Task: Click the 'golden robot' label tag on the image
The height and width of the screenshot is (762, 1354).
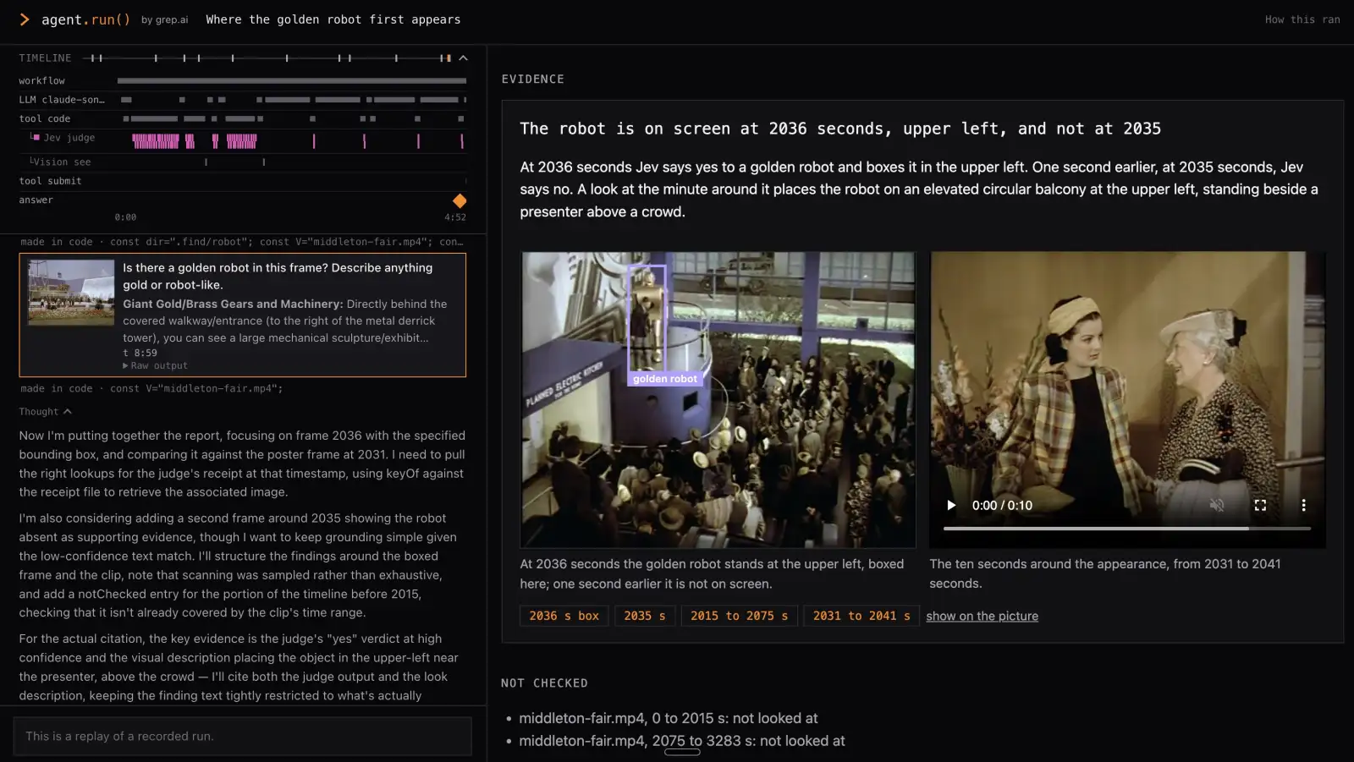Action: point(665,379)
